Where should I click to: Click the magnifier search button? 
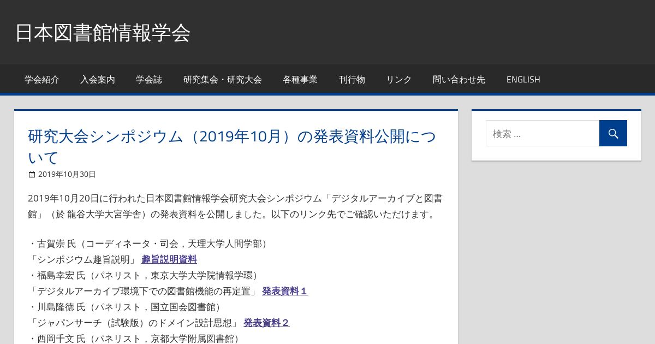click(613, 133)
